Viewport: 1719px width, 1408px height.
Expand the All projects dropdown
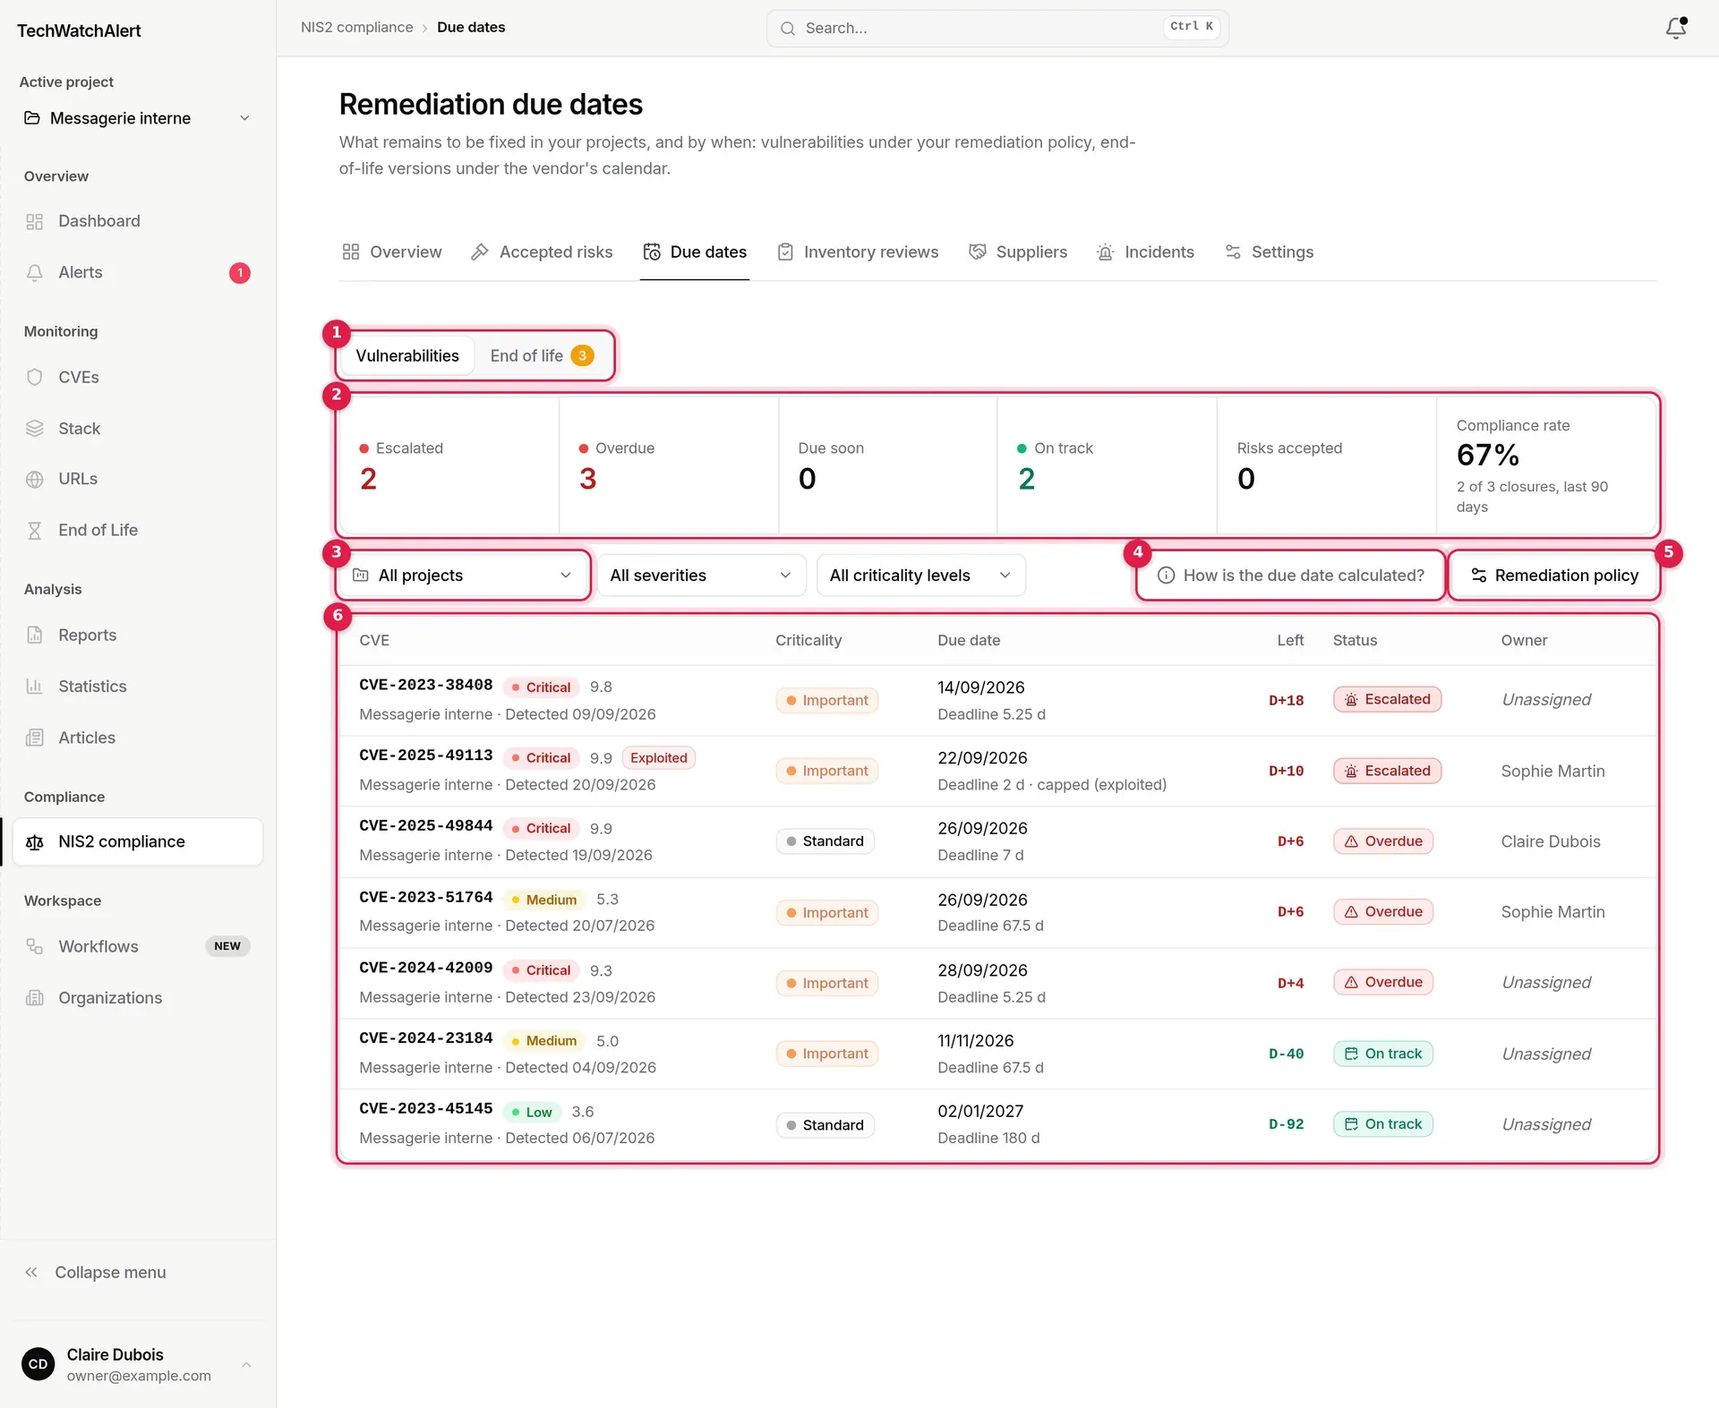[x=463, y=575]
